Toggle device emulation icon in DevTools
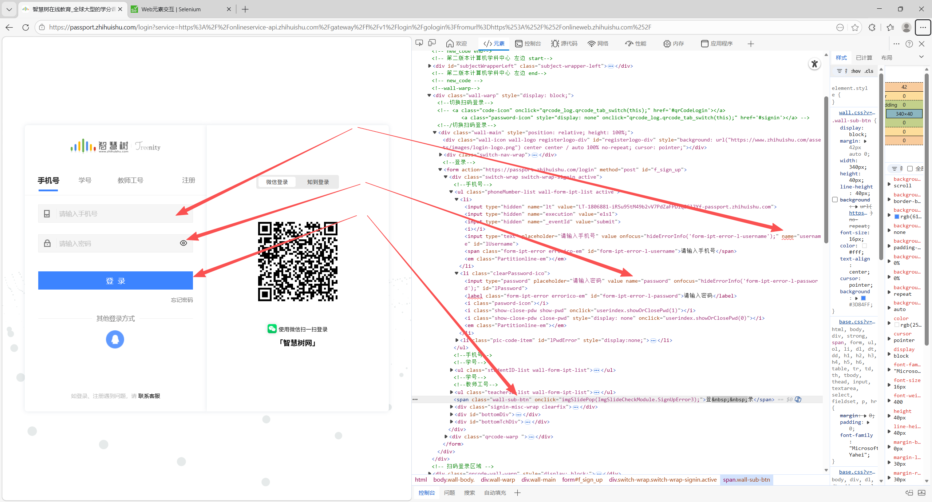This screenshot has height=502, width=932. (x=432, y=43)
